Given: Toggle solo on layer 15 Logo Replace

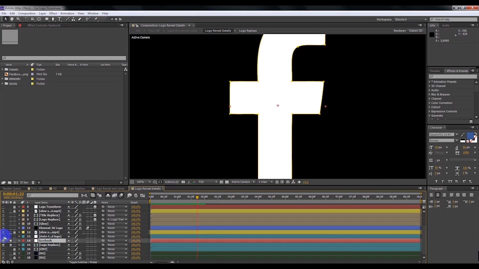Looking at the screenshot, I should tap(10, 245).
